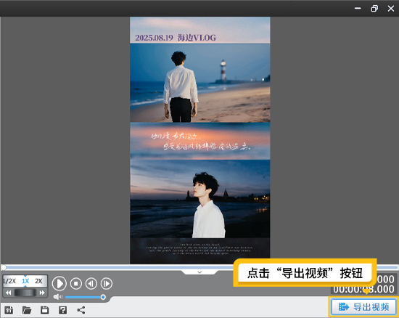Step back one frame
399x318 pixels.
(91, 283)
